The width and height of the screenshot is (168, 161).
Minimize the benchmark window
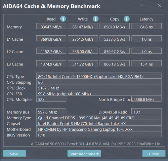pos(142,5)
